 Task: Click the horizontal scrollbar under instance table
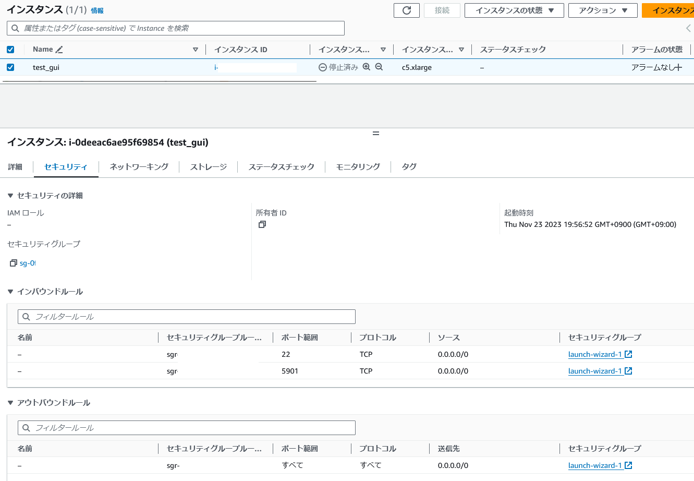(159, 81)
